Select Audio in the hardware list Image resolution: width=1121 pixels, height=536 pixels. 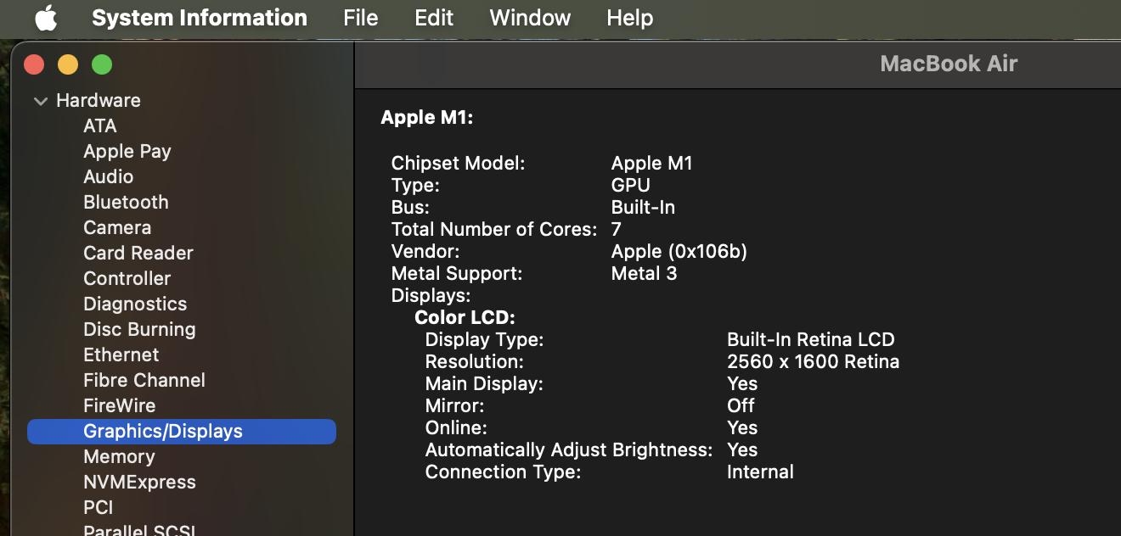coord(108,176)
